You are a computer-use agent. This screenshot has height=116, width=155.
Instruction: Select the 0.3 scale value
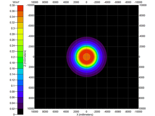pos(13,28)
